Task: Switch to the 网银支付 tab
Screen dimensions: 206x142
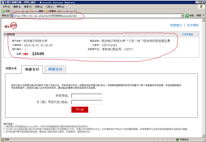Action: coord(55,69)
